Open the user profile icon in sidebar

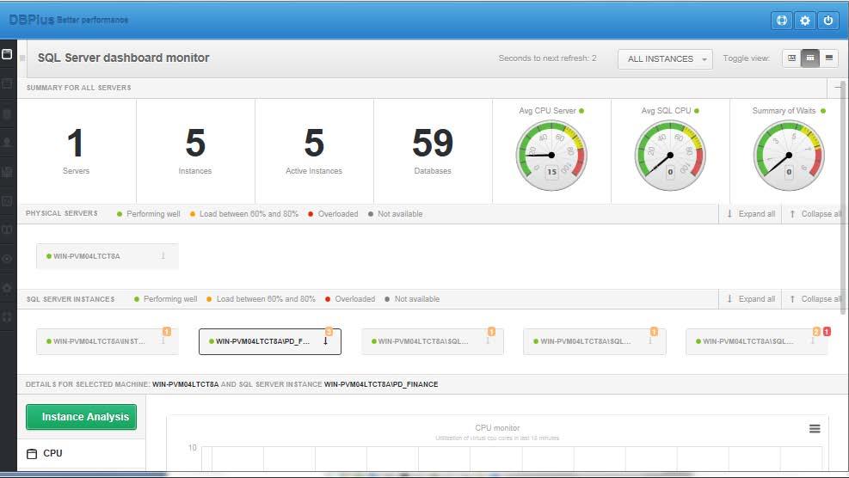coord(7,143)
